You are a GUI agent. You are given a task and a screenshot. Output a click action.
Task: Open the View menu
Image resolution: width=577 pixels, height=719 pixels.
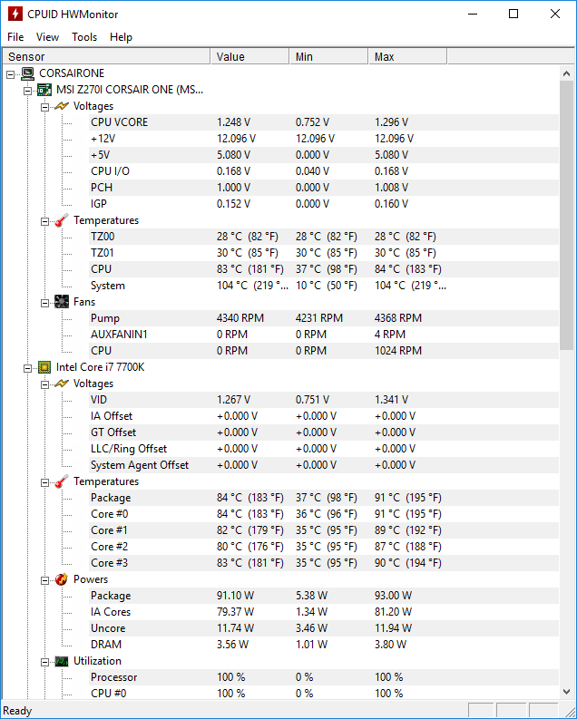(x=47, y=37)
